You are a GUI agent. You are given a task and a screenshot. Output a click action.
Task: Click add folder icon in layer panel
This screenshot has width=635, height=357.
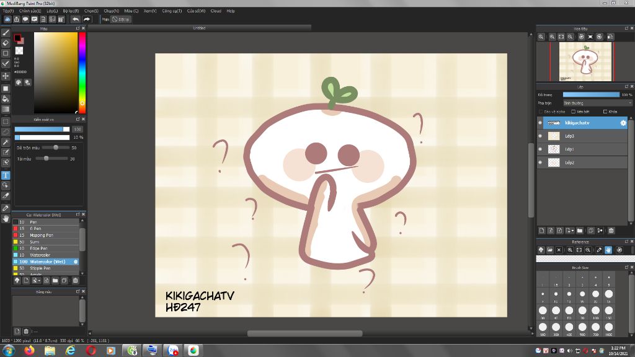coord(580,231)
